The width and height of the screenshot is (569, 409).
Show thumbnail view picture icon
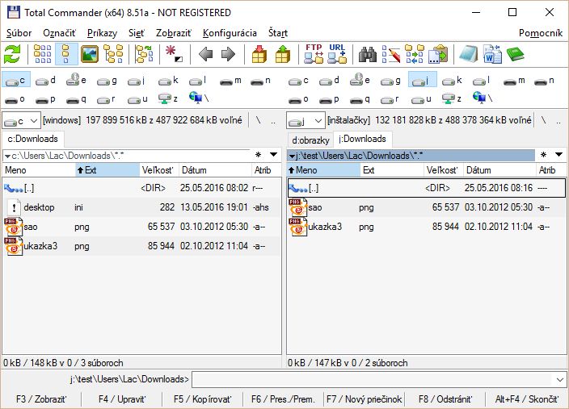(x=89, y=54)
